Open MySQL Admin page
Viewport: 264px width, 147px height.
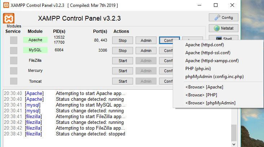[146, 51]
